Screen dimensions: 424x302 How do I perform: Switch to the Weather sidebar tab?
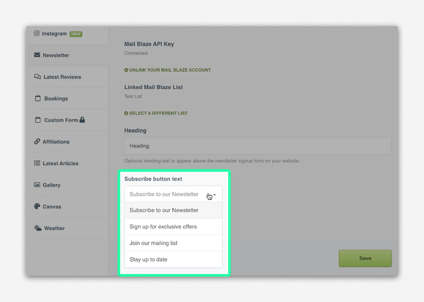click(x=54, y=228)
